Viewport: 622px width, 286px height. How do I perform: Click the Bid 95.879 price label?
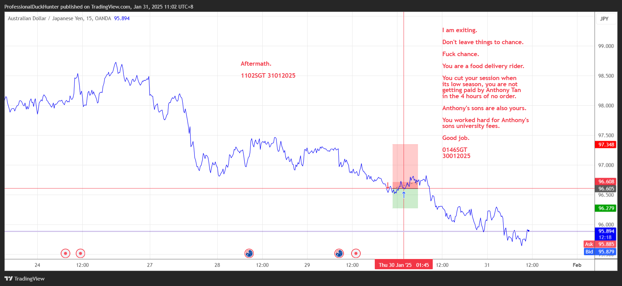click(x=600, y=252)
